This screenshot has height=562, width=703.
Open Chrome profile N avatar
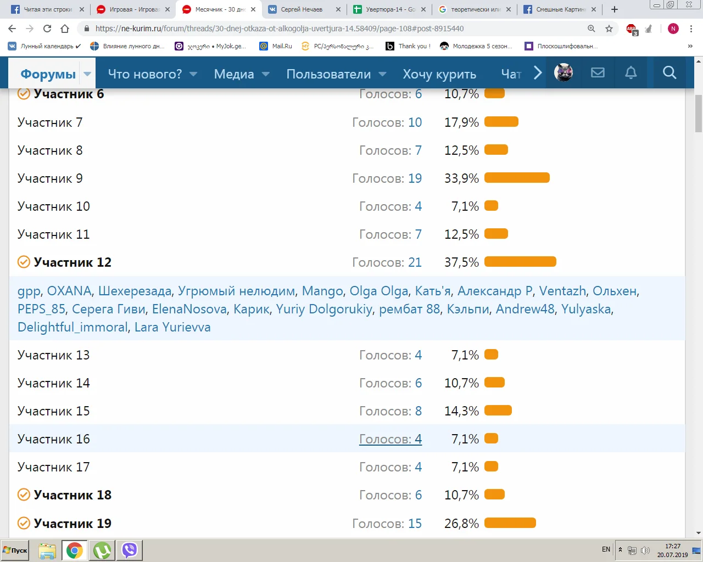(x=673, y=29)
